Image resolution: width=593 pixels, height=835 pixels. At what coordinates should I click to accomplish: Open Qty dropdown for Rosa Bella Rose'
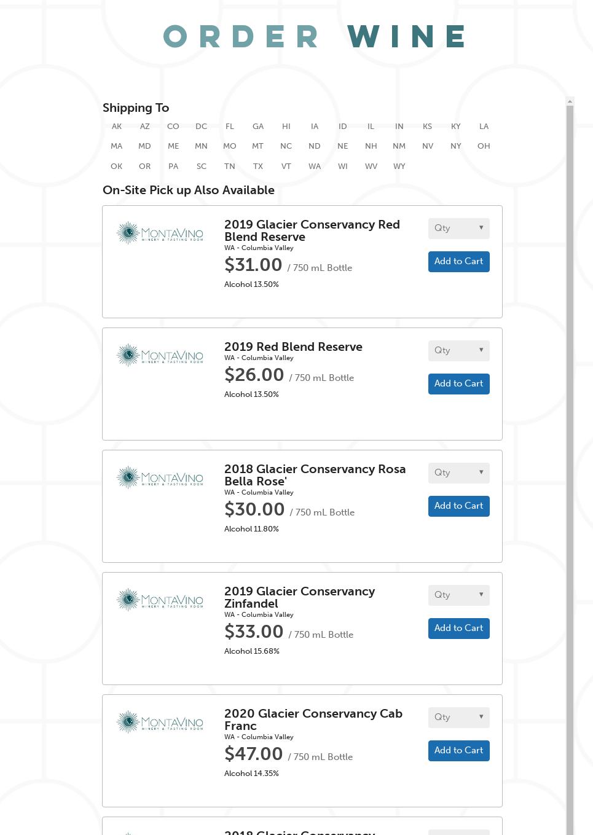click(458, 472)
